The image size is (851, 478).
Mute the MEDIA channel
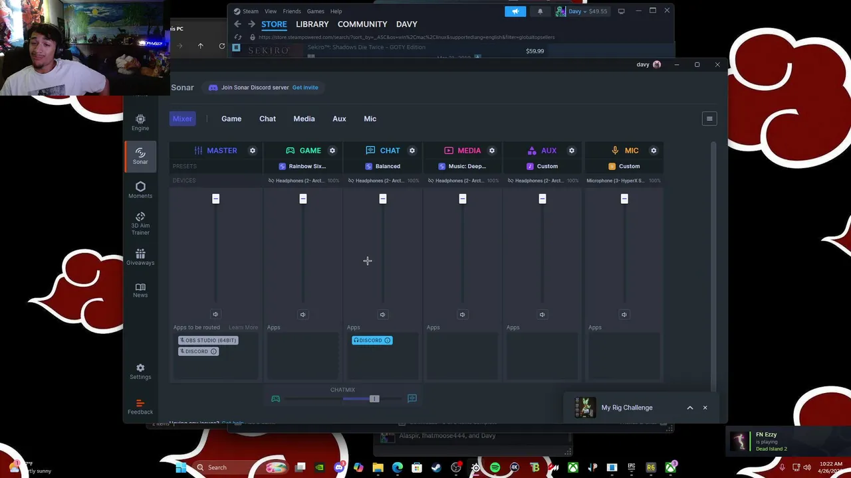click(462, 315)
